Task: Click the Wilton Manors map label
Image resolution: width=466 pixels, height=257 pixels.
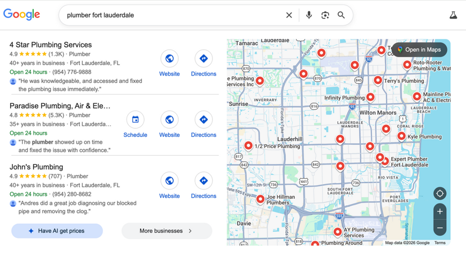Action: pyautogui.click(x=378, y=113)
